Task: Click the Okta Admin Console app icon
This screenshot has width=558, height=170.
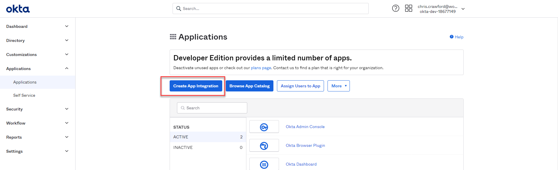Action: [x=264, y=127]
